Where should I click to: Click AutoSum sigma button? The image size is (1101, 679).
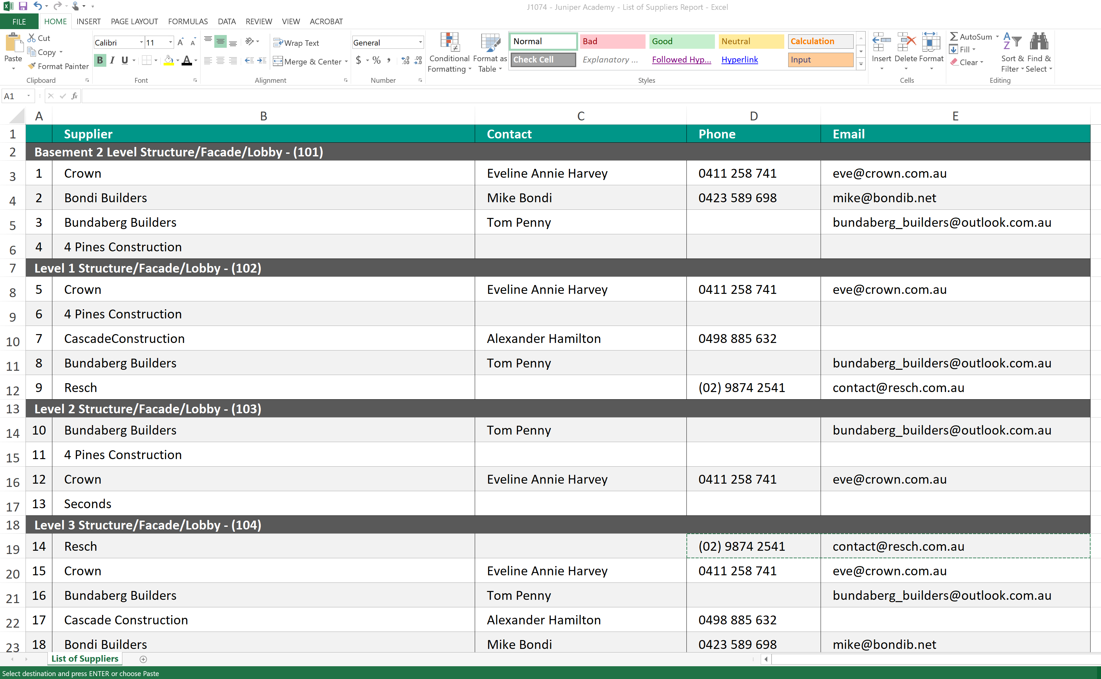tap(971, 37)
